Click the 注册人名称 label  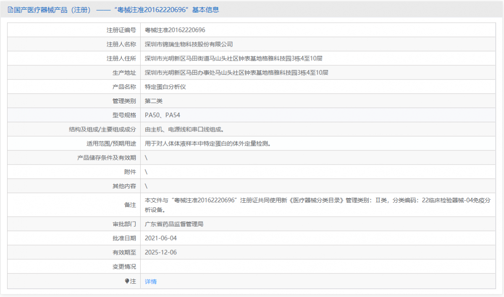tap(121, 44)
